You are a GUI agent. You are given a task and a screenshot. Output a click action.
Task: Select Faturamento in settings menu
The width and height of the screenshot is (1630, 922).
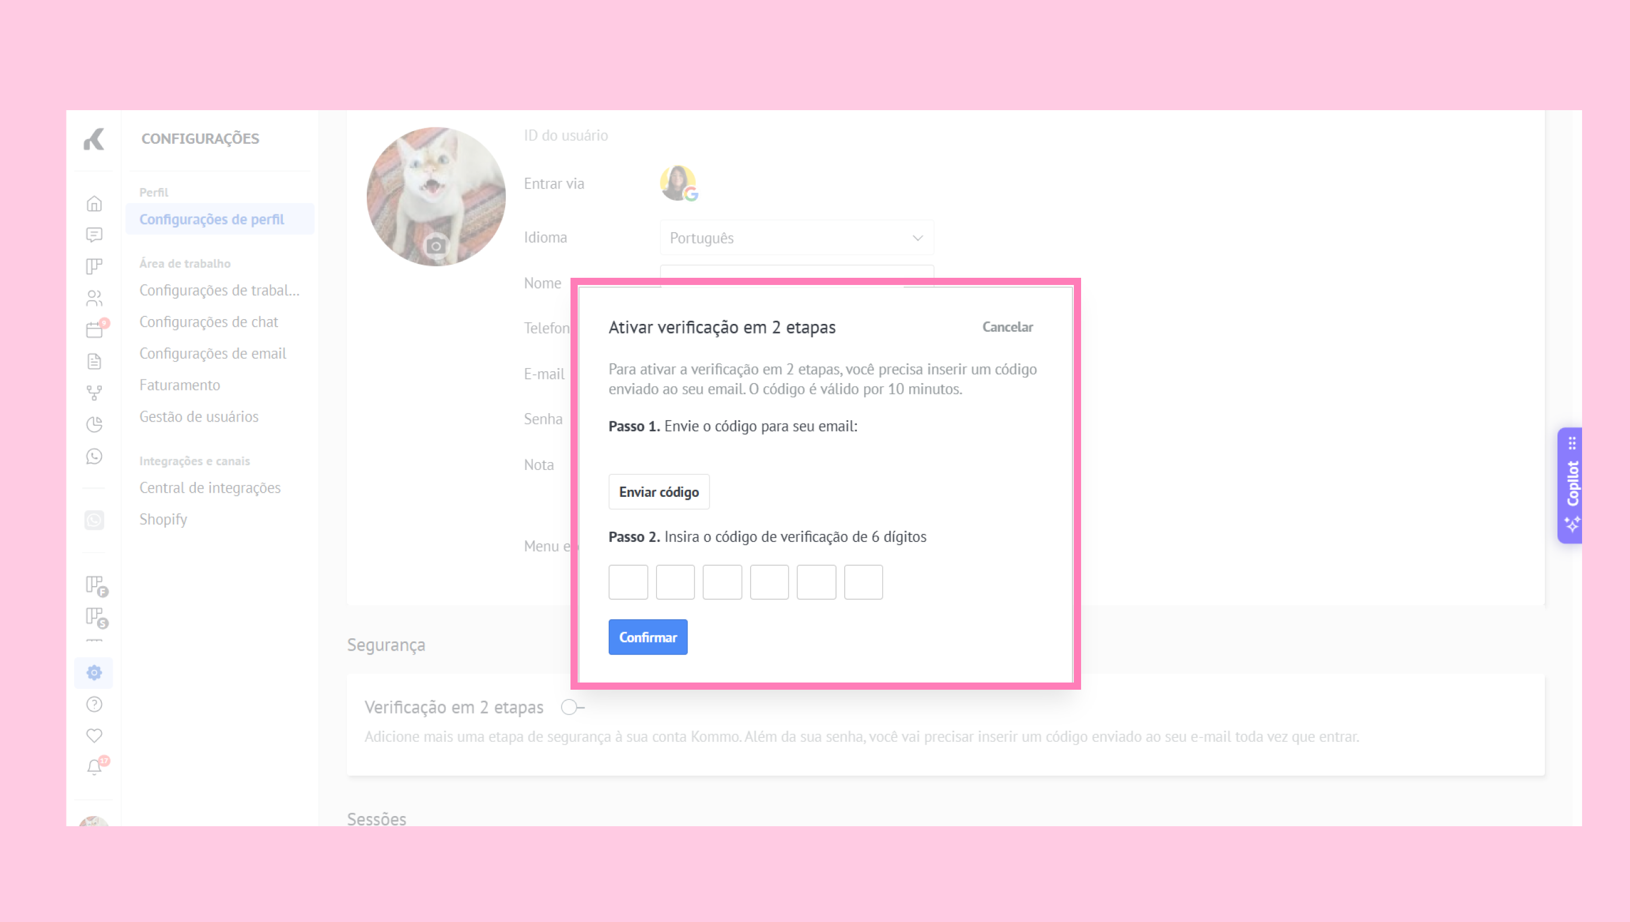179,385
